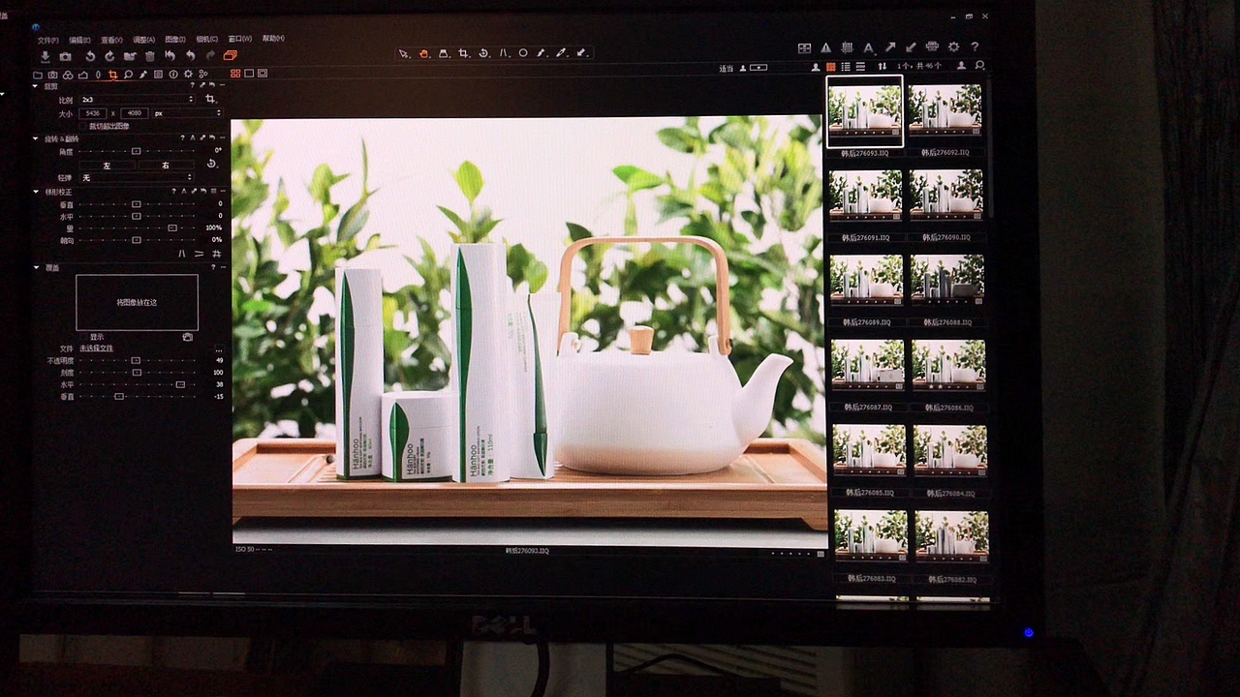Open the Metadata info tool tab

(173, 75)
